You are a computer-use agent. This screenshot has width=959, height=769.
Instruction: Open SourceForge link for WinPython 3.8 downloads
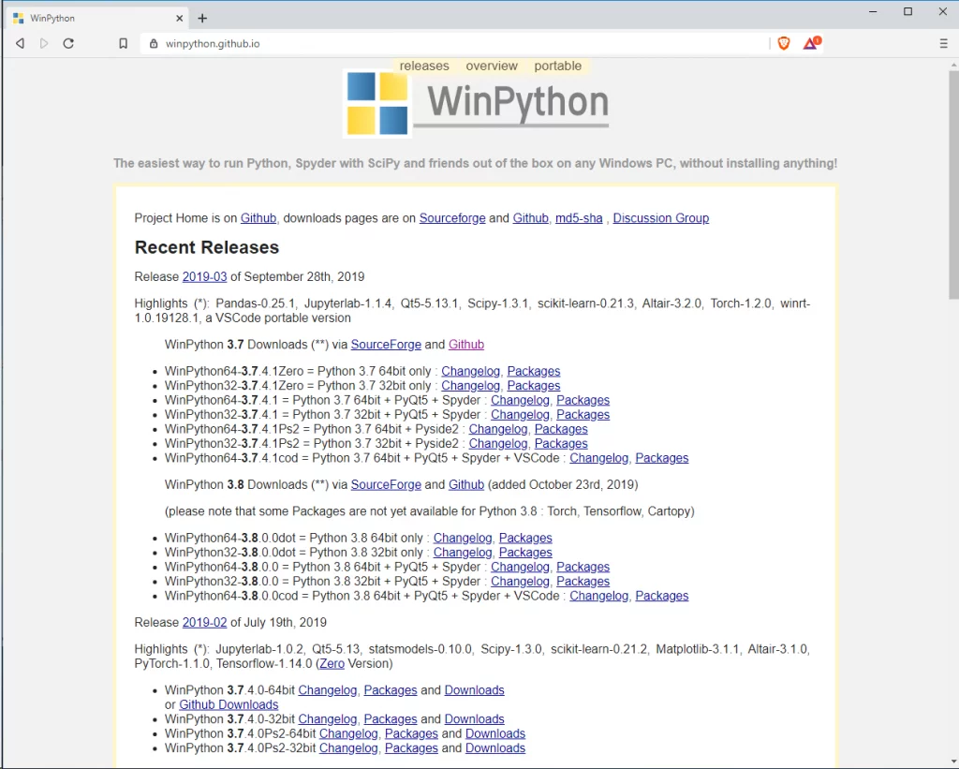[386, 484]
